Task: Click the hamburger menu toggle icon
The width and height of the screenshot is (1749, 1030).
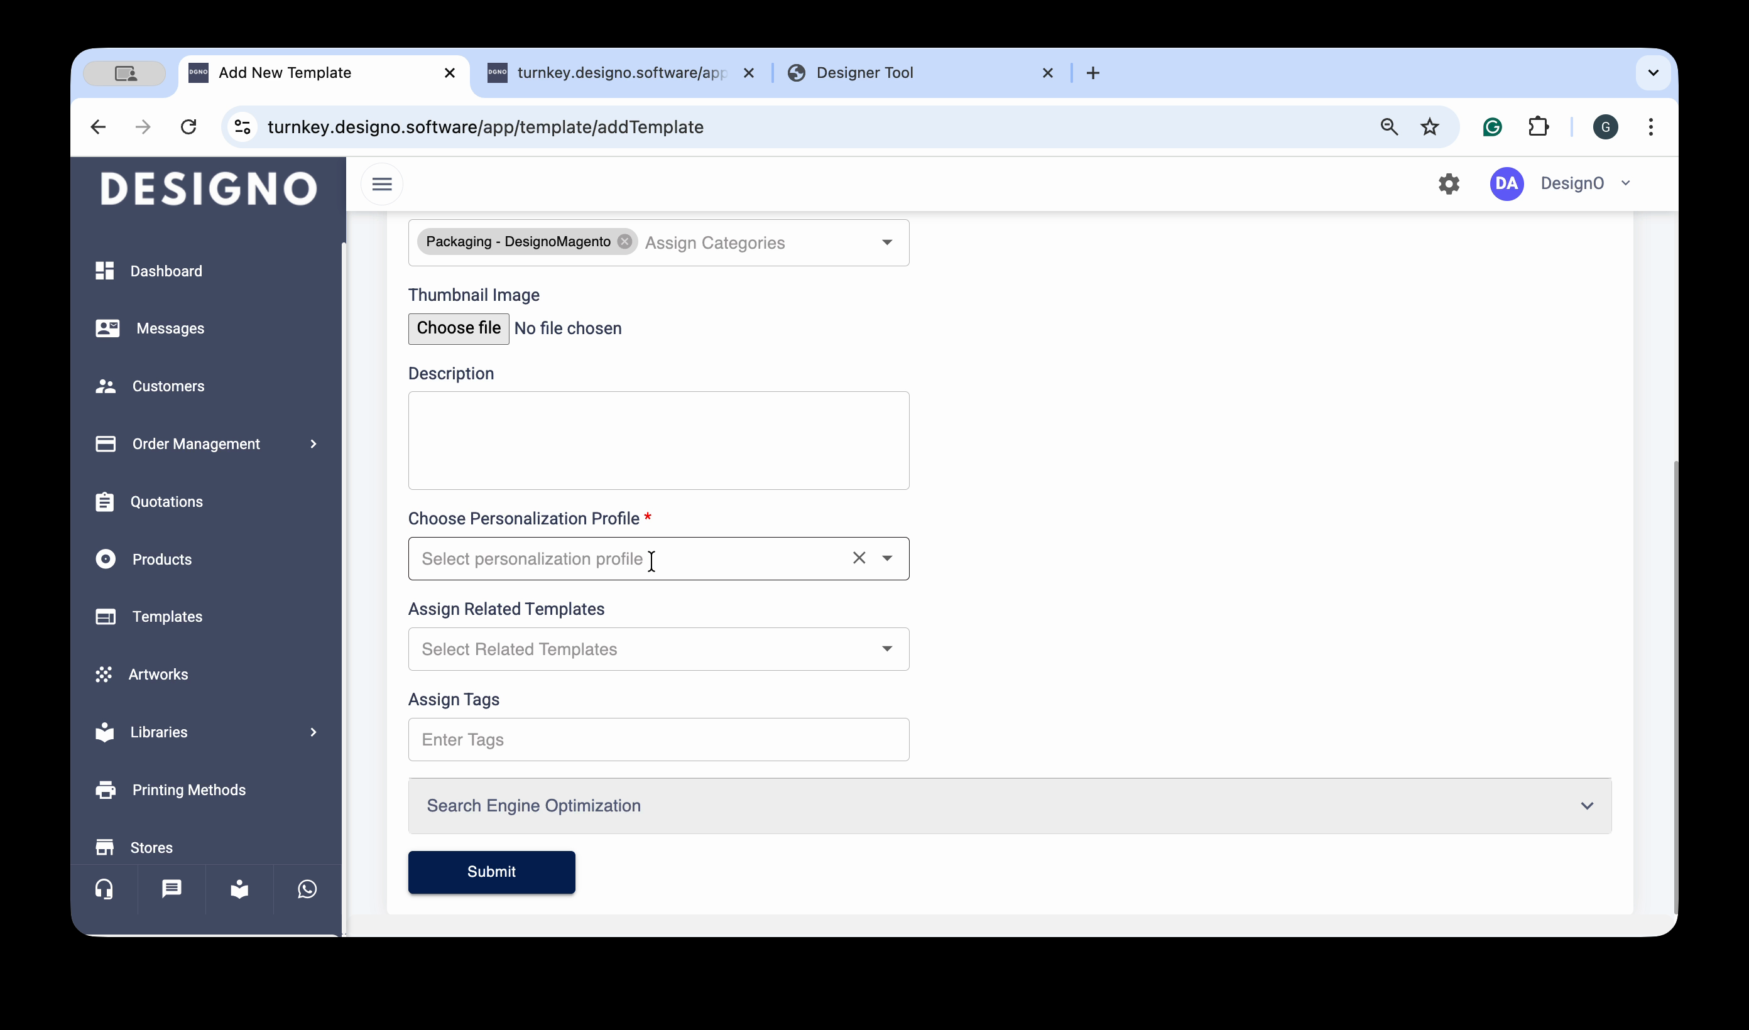Action: coord(382,184)
